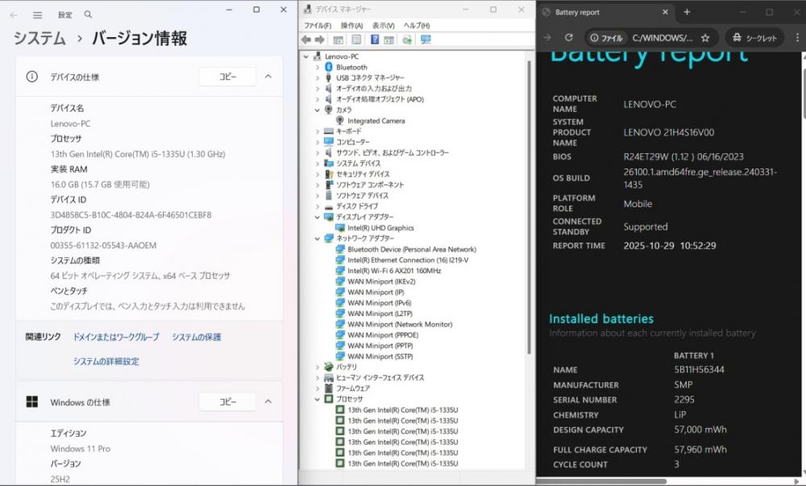The image size is (806, 486).
Task: Click the scan for hardware changes icon
Action: point(425,39)
